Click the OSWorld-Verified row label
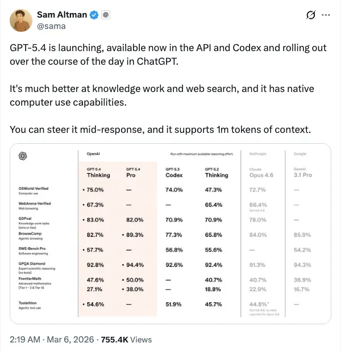 point(35,189)
